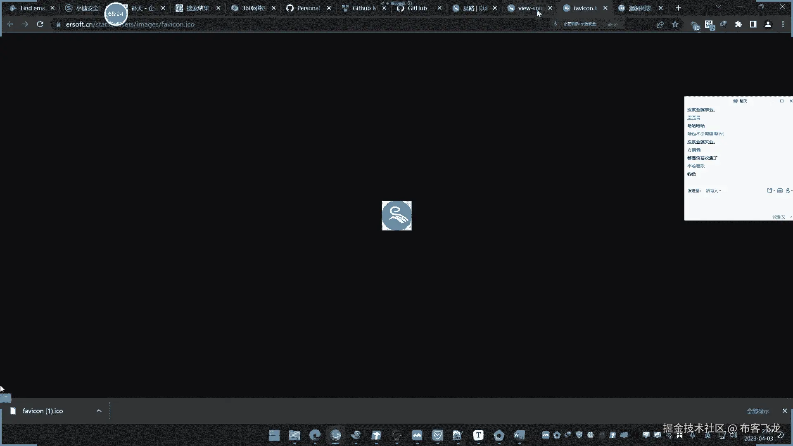The image size is (793, 446).
Task: Bookmark this page with star icon
Action: coord(675,24)
